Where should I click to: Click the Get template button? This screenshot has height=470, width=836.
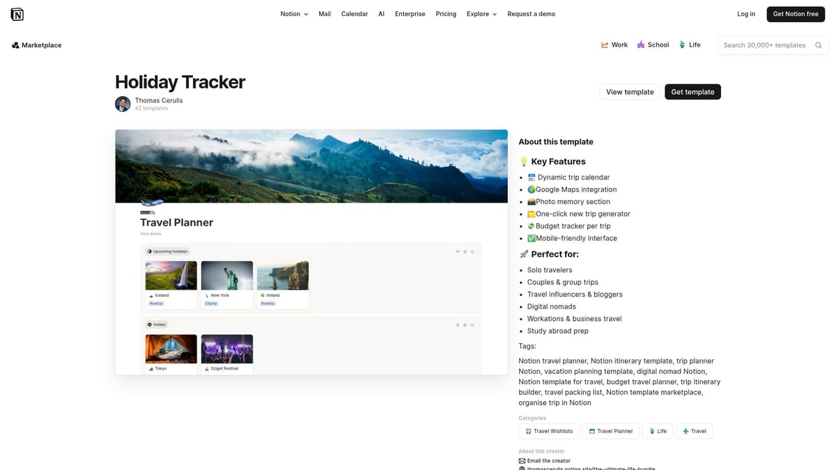(x=692, y=91)
